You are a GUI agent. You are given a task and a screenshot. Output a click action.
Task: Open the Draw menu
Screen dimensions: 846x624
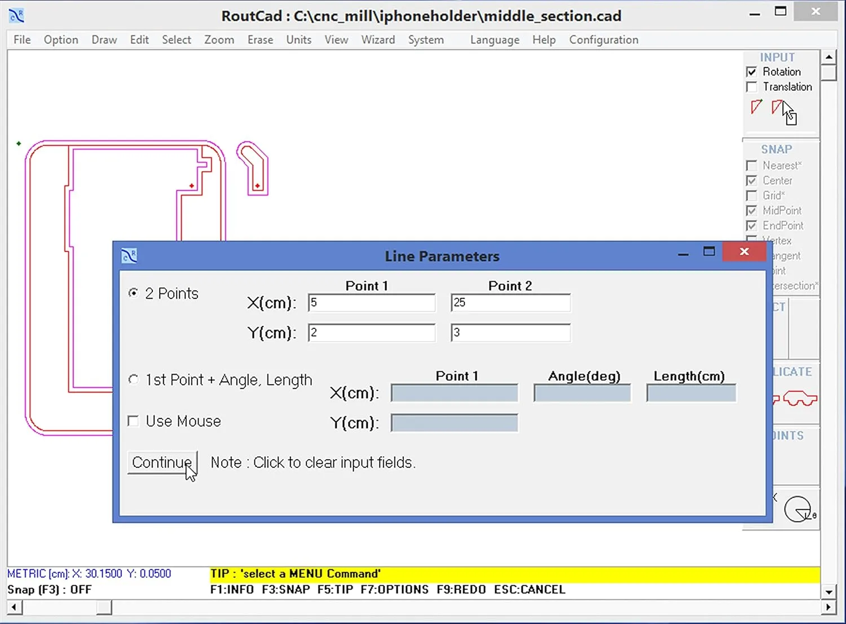pos(104,39)
